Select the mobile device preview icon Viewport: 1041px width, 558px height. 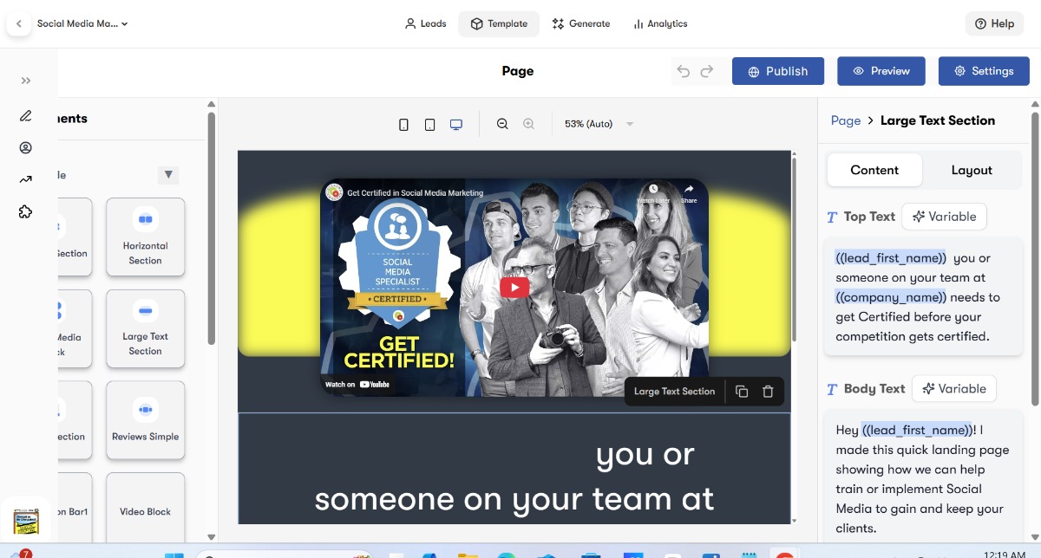coord(403,125)
